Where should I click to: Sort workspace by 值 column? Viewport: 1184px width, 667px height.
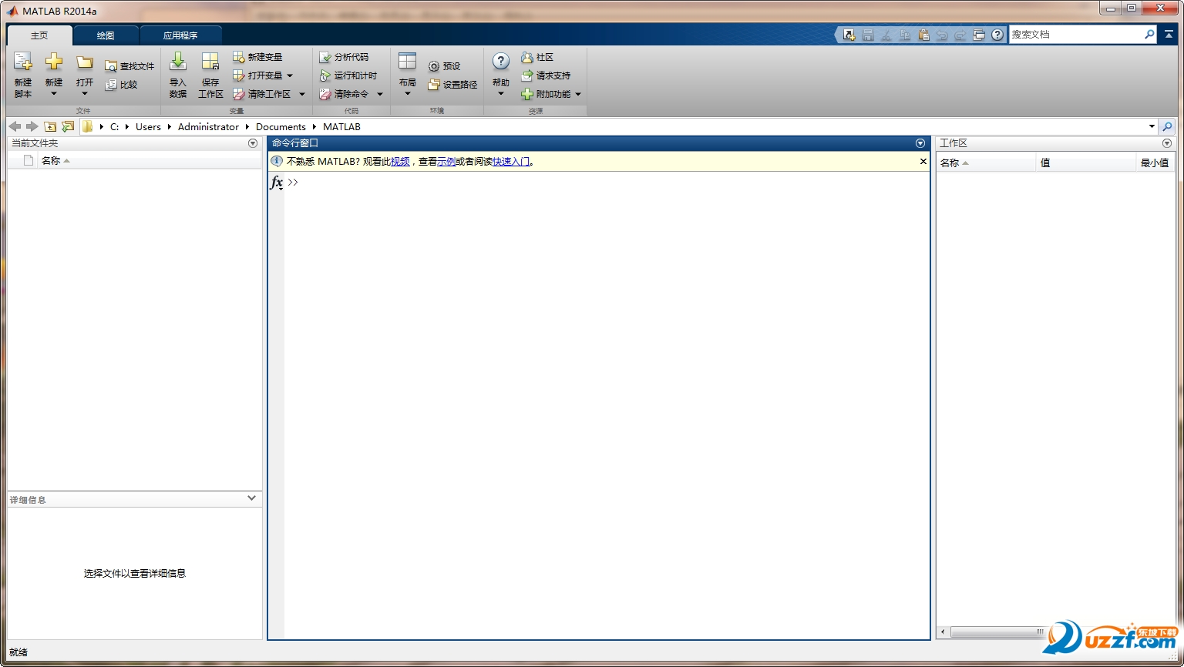pyautogui.click(x=1086, y=163)
